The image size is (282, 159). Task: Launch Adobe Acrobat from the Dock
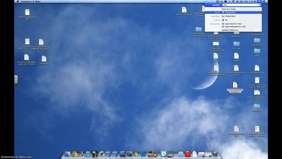[188, 154]
